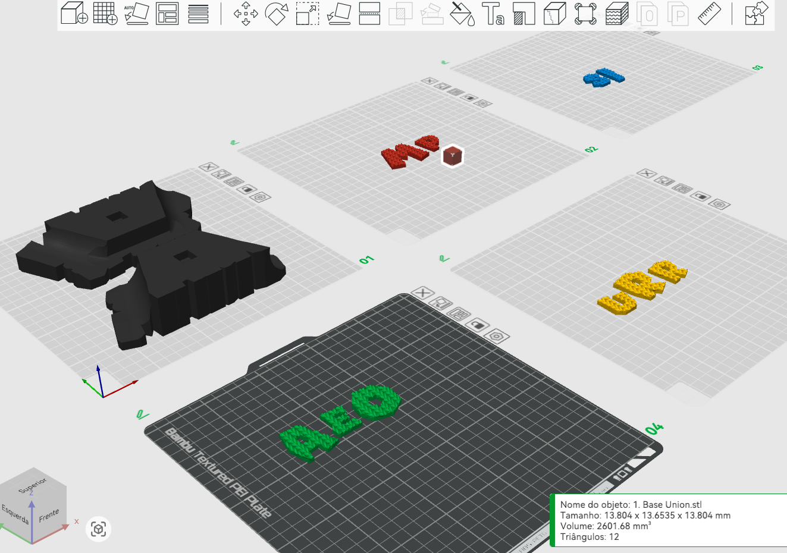This screenshot has height=553, width=787.
Task: Remove plate 01 with its X icon
Action: (208, 167)
